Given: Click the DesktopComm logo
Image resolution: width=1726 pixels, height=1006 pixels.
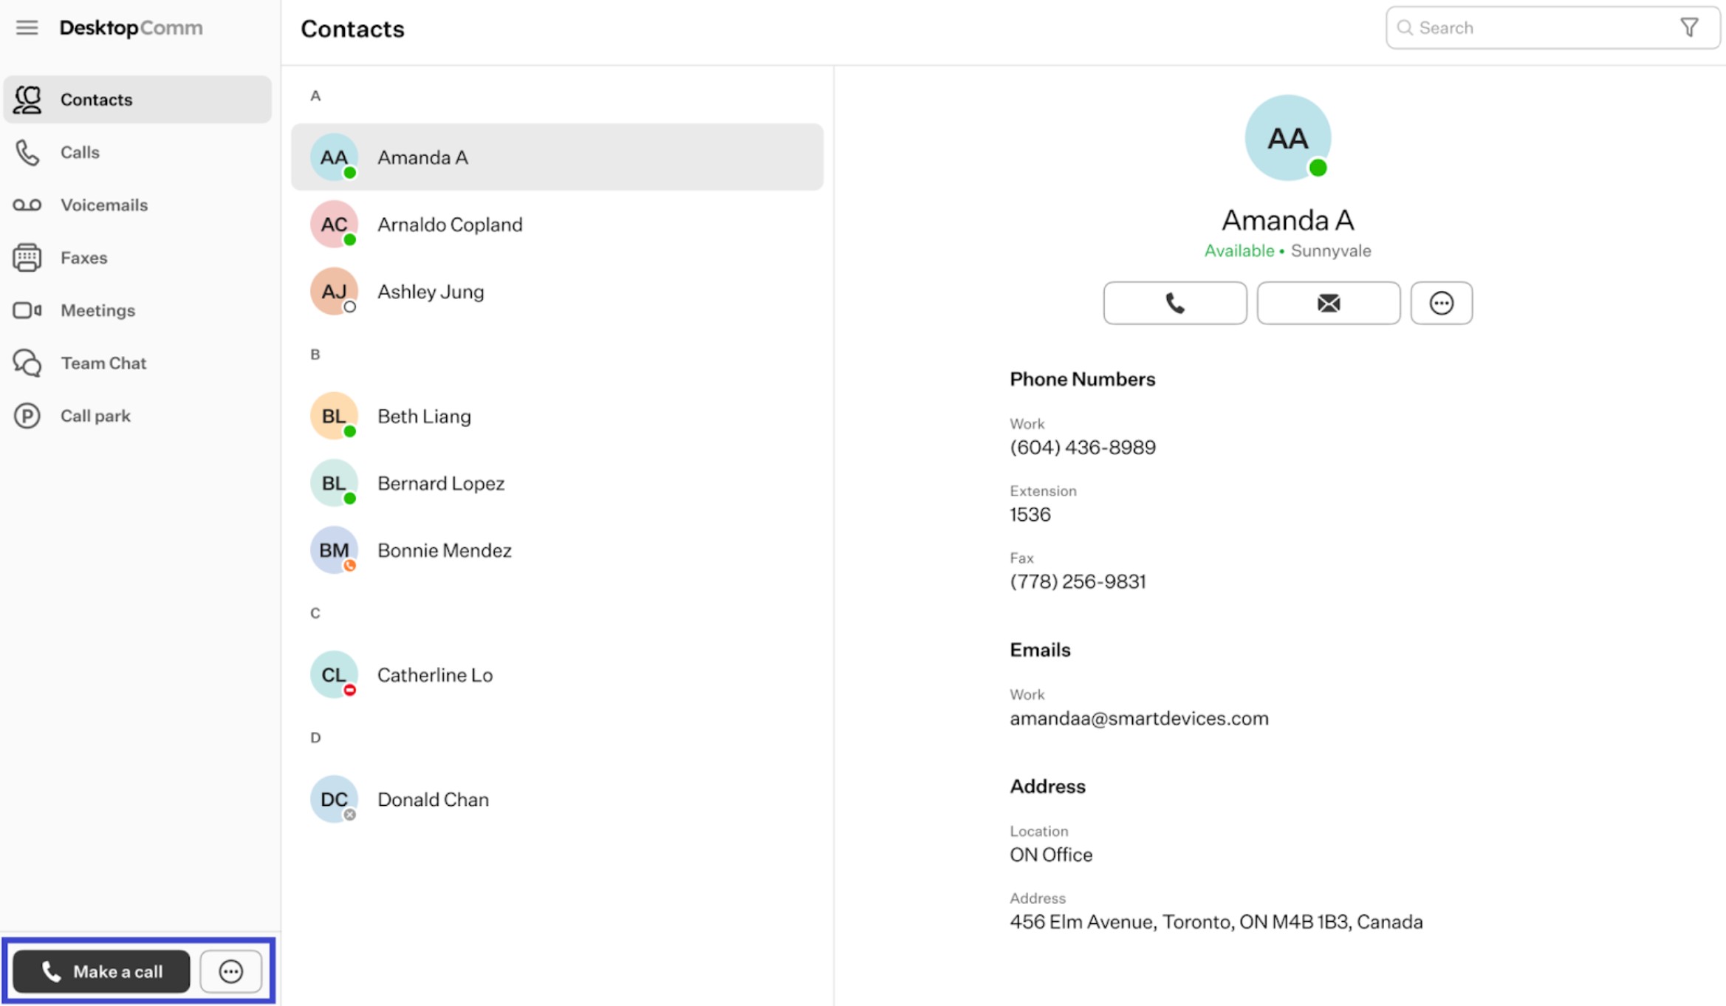Looking at the screenshot, I should pyautogui.click(x=131, y=28).
